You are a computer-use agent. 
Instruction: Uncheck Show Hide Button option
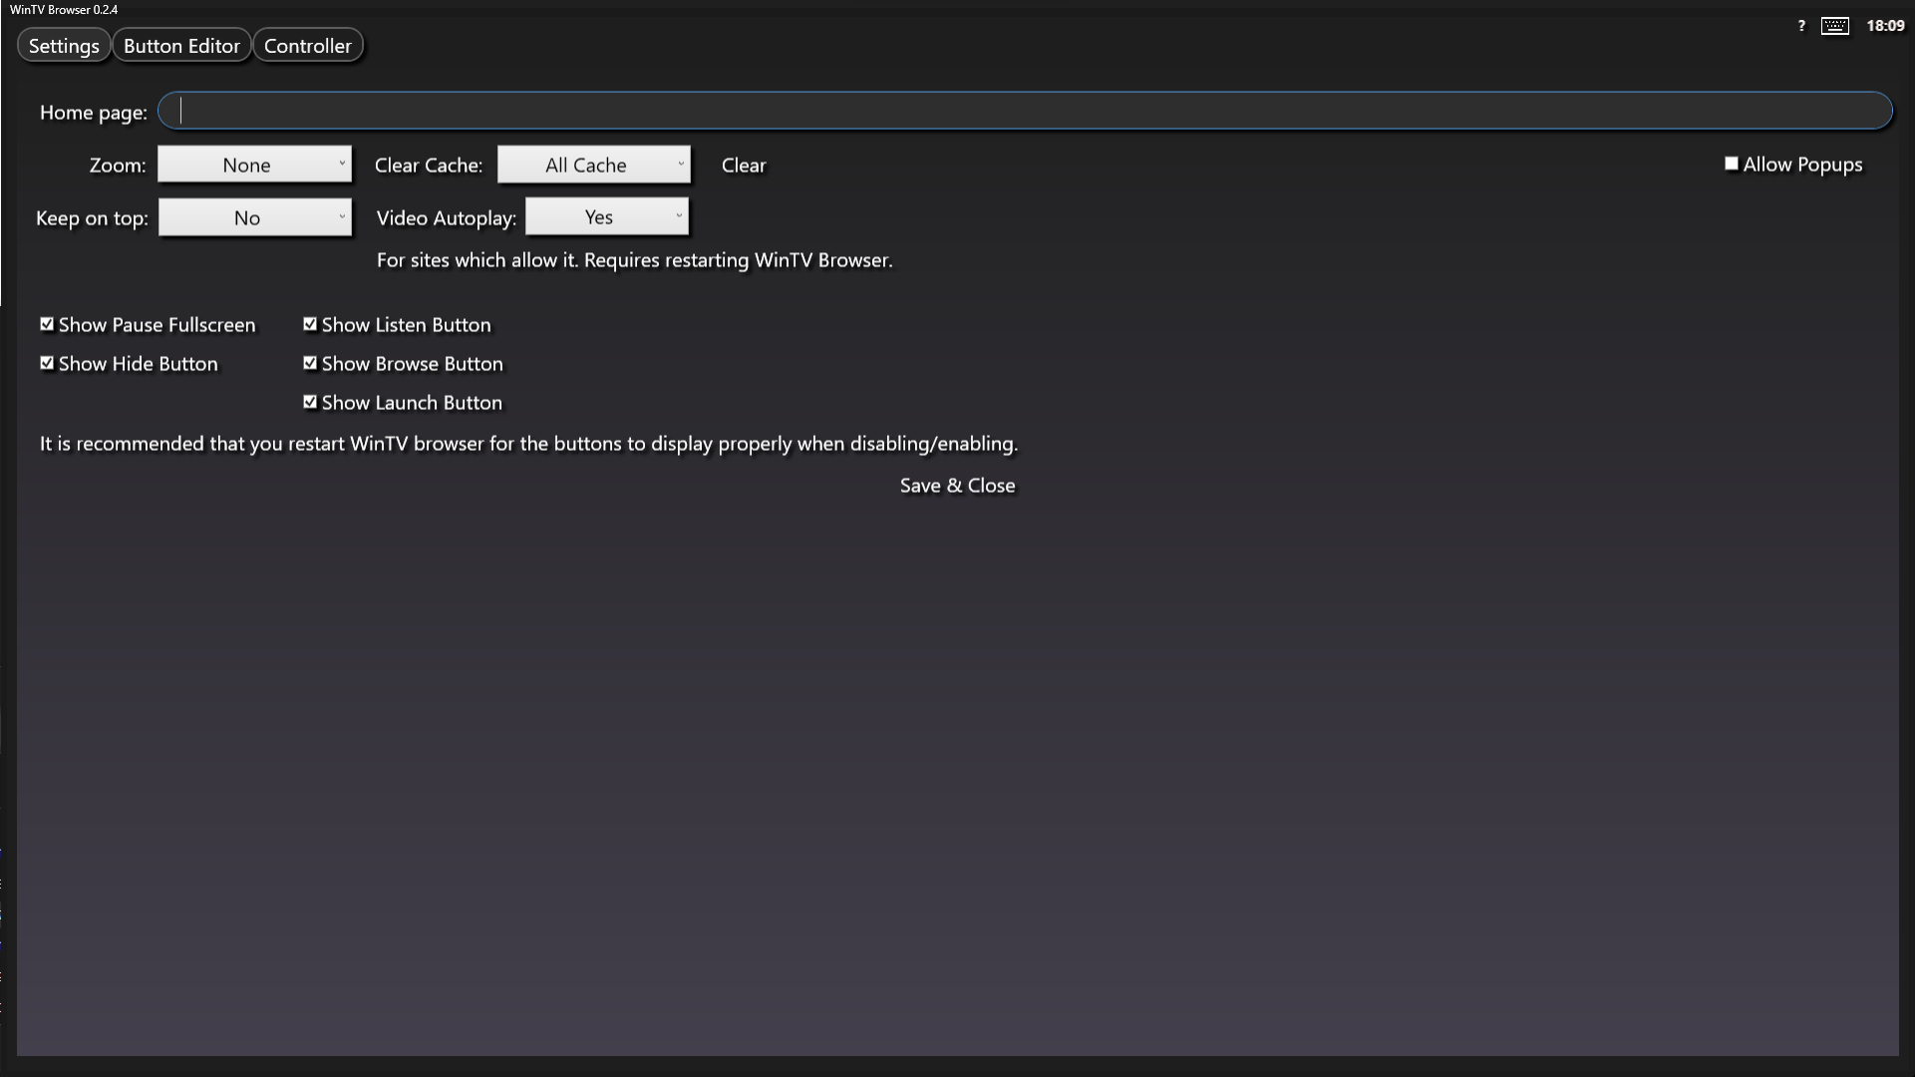point(47,363)
